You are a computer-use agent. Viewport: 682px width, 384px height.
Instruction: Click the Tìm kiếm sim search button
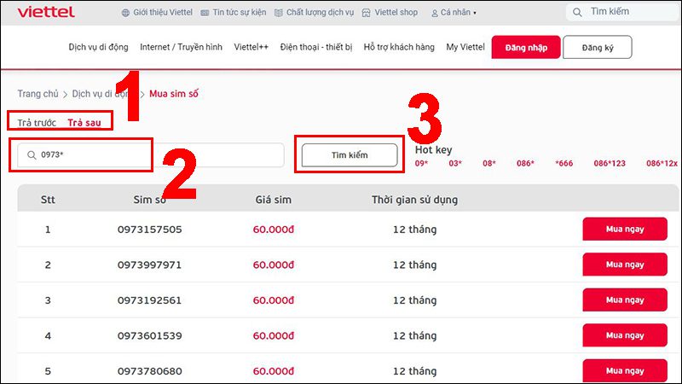(350, 155)
